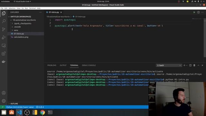Screen dimensions: 206x116
Task: Click the editor vertical scrollbar
Action: [205, 38]
